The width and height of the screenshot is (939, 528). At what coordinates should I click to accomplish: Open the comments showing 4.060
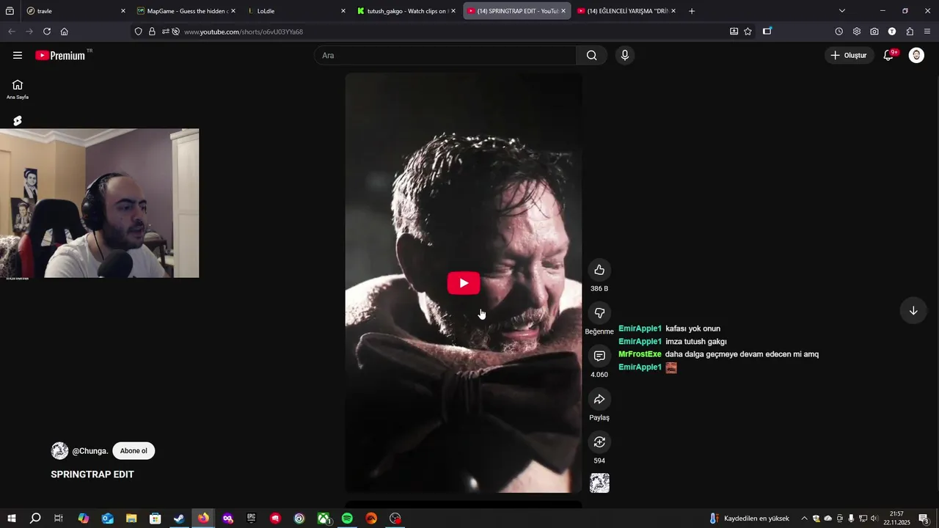click(x=599, y=356)
